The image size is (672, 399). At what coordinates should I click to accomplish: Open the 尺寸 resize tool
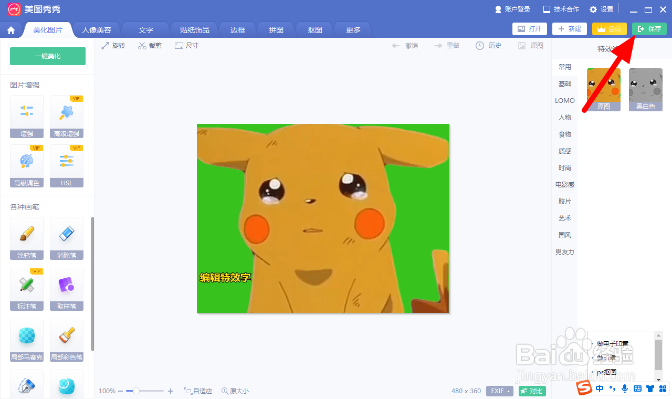[186, 46]
